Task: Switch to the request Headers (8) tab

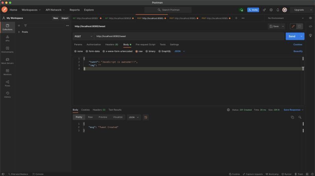Action: coord(112,44)
